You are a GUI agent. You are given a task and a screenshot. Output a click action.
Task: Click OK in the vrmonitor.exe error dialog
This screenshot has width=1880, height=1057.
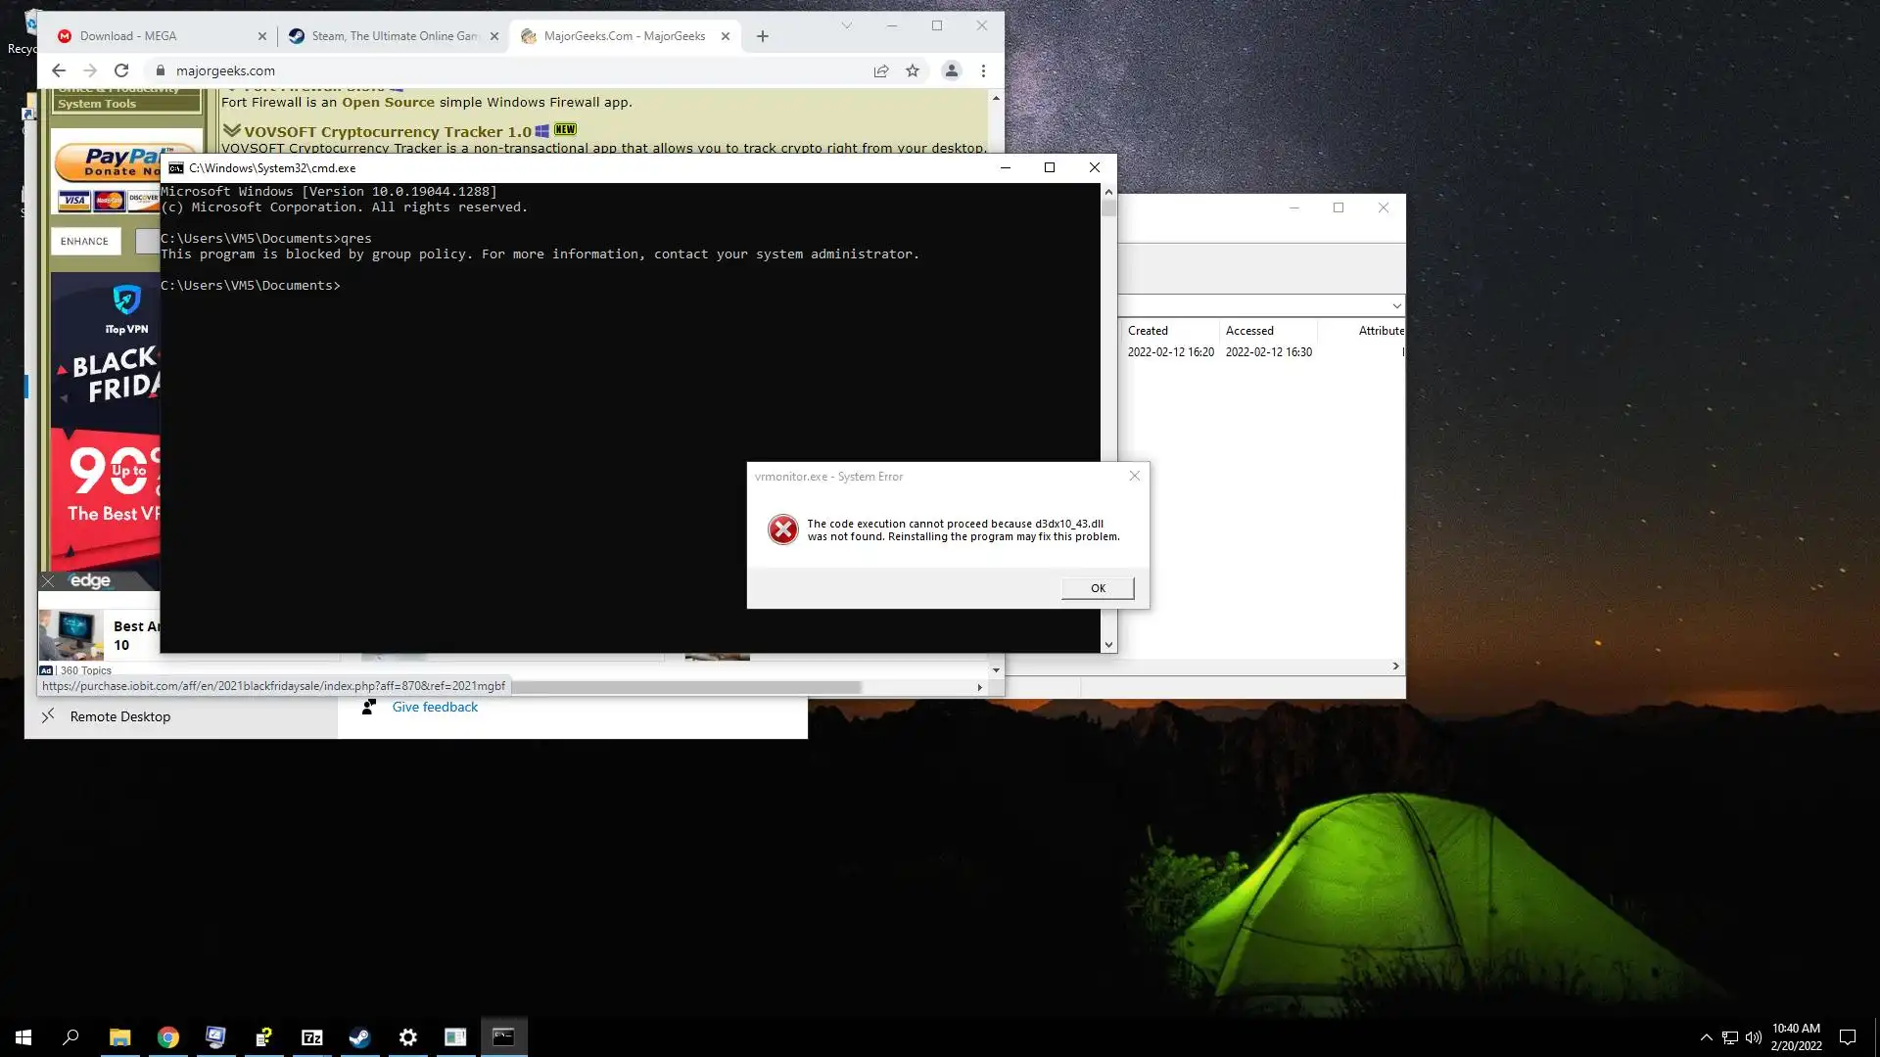(x=1097, y=588)
